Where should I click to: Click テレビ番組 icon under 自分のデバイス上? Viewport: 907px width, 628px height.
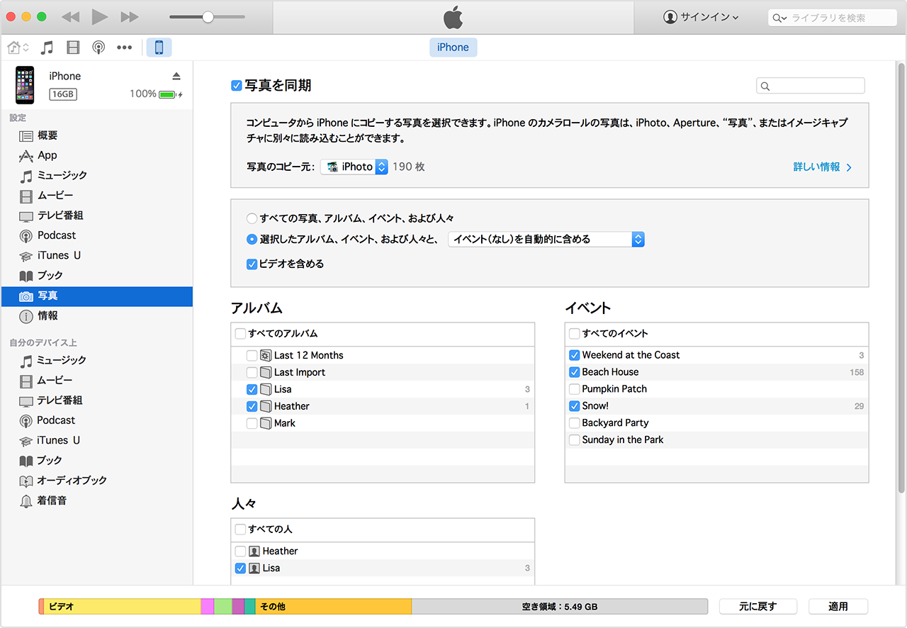(x=26, y=400)
